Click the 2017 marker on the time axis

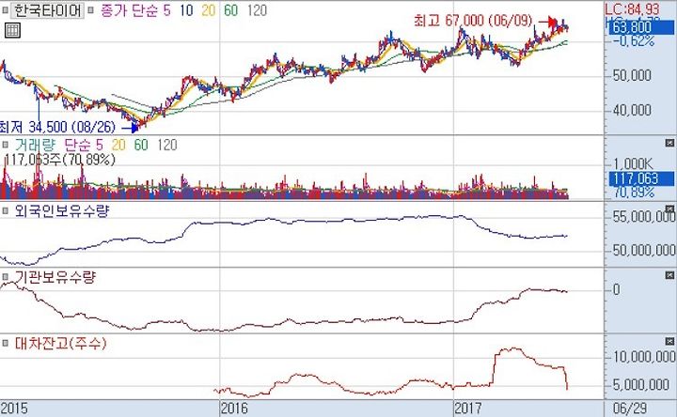[468, 408]
